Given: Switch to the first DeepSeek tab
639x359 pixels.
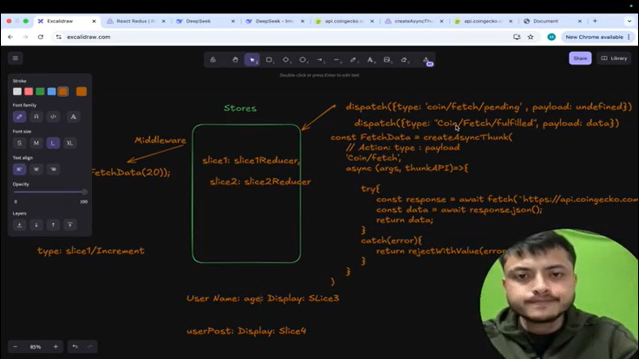Looking at the screenshot, I should [x=205, y=21].
